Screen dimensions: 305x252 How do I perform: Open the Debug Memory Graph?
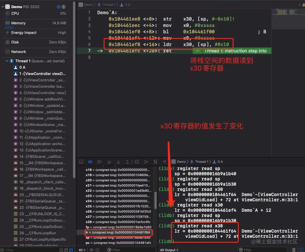(146, 162)
